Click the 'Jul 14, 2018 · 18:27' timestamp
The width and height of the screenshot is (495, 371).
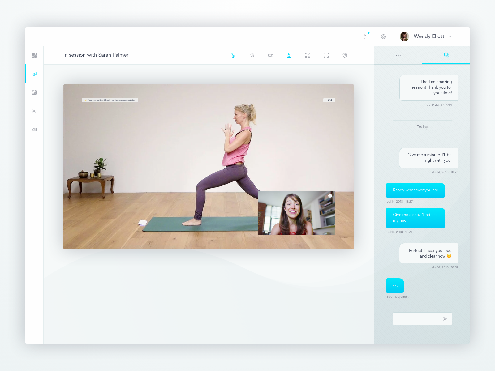coord(399,202)
